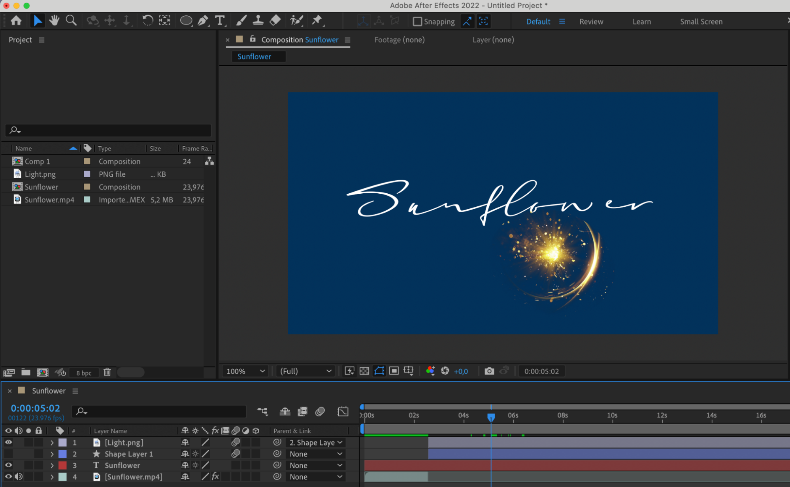Enable the Snapping checkbox

pyautogui.click(x=417, y=21)
